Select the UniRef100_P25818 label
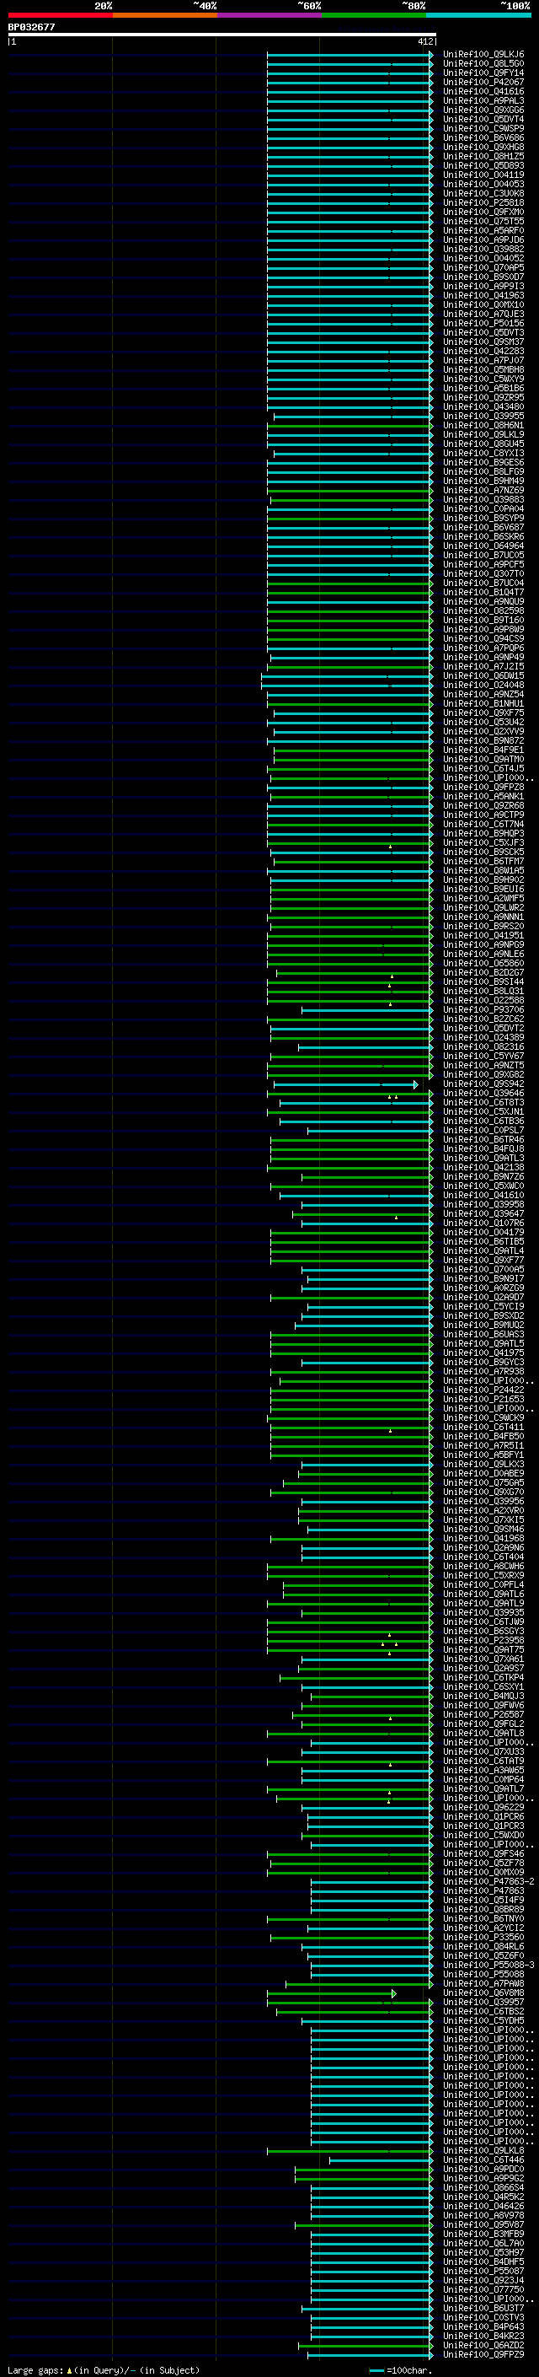The image size is (539, 2377). click(x=483, y=203)
